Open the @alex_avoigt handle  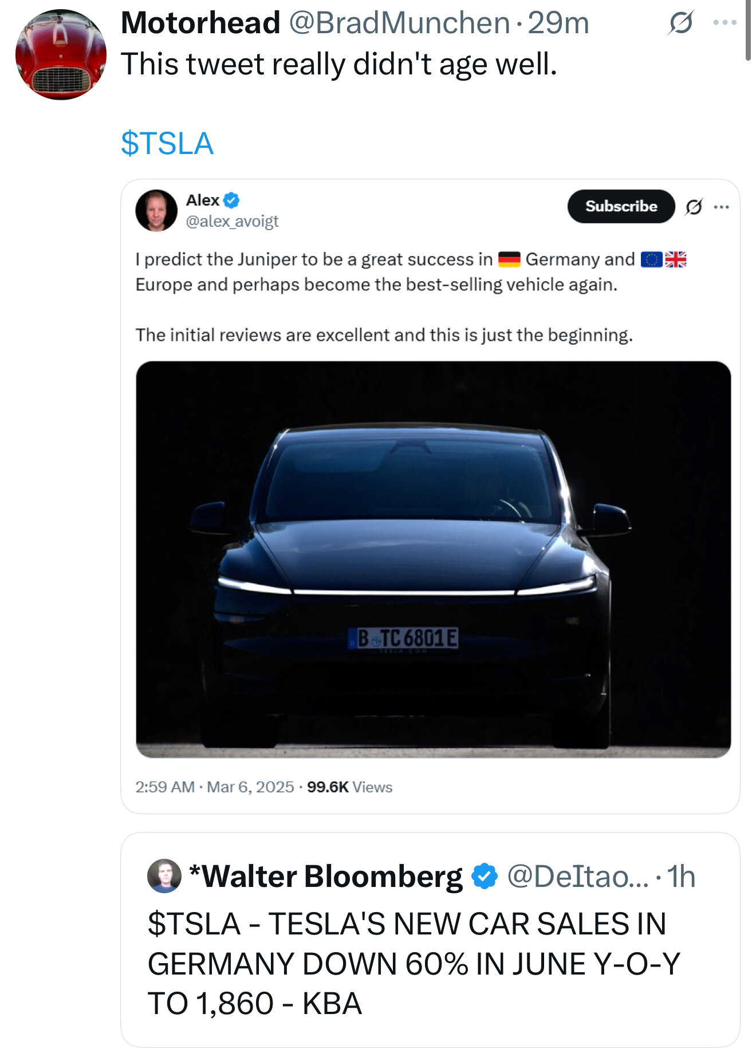pos(232,221)
